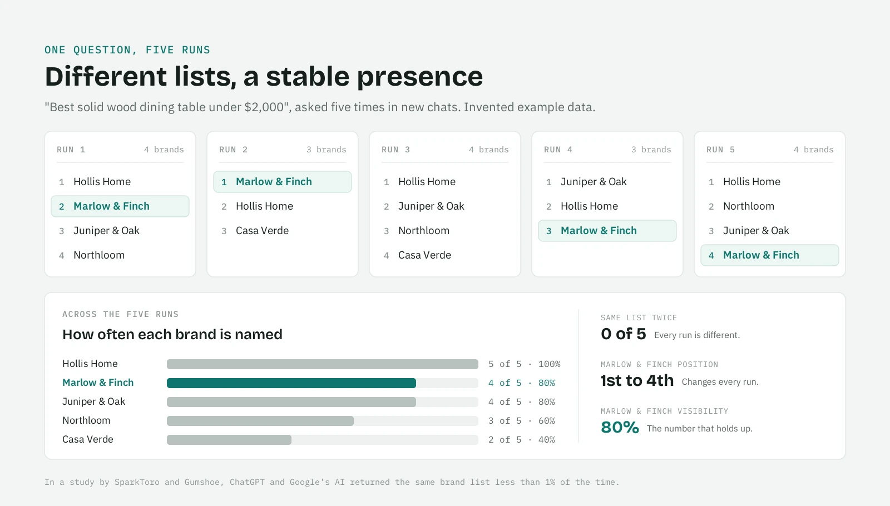
Task: Click 'How often each brand is named' heading
Action: pyautogui.click(x=172, y=334)
